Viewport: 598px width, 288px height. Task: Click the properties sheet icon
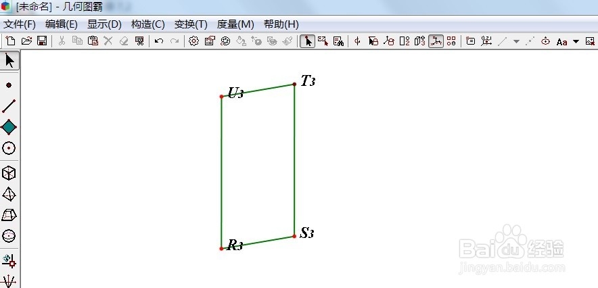click(210, 41)
